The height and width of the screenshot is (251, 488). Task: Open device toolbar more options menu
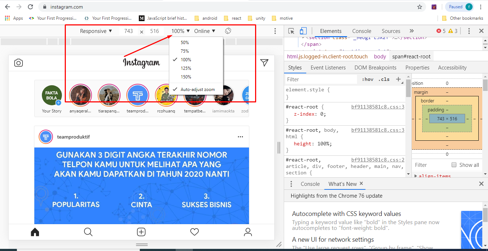[x=275, y=31]
